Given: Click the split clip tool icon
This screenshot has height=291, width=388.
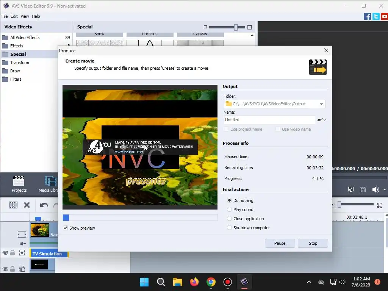Looking at the screenshot, I should [13, 205].
